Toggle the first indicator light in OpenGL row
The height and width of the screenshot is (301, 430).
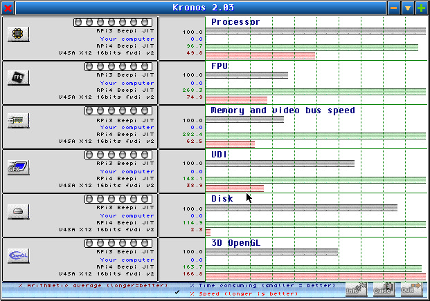[x=89, y=243]
